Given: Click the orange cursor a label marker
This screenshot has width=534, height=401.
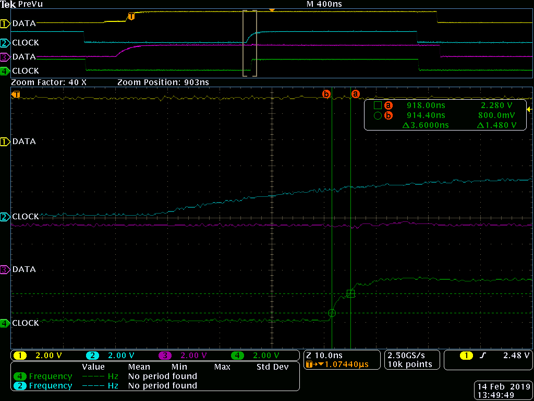Looking at the screenshot, I should [356, 94].
